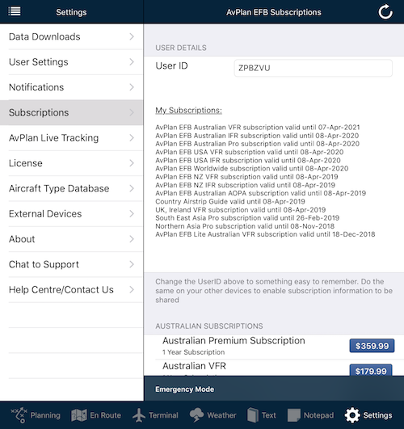The width and height of the screenshot is (404, 429).
Task: Click the UK, Ireland VFR subscription line
Action: point(241,209)
